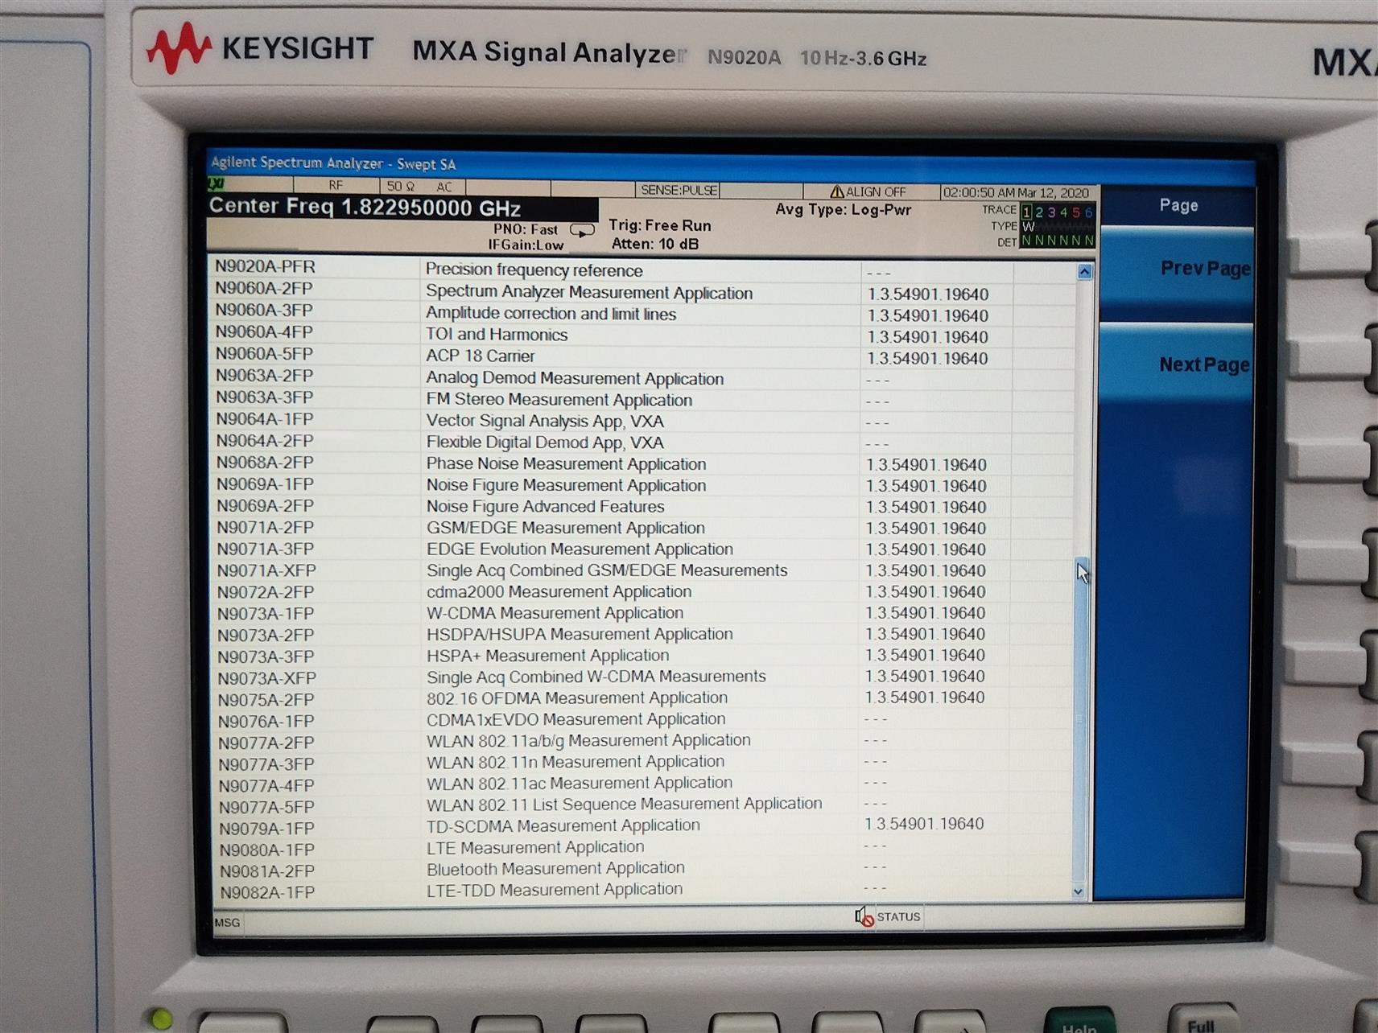Image resolution: width=1378 pixels, height=1033 pixels.
Task: Select trace 1 indicator
Action: pyautogui.click(x=1026, y=212)
